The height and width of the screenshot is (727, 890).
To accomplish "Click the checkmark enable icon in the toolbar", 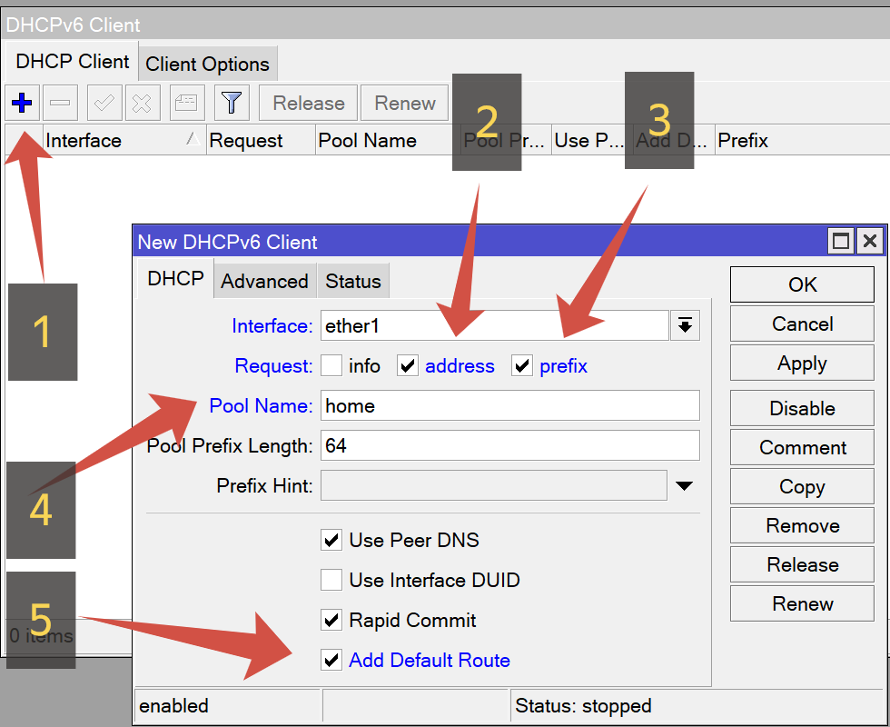I will (x=104, y=103).
